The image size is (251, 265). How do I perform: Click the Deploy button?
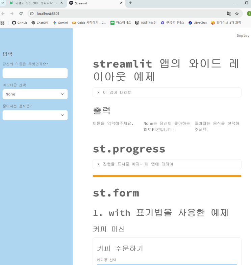(243, 36)
